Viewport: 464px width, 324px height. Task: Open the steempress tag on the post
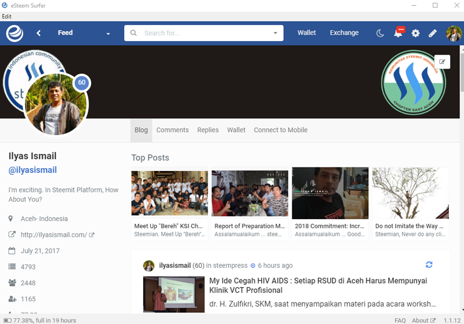point(230,265)
